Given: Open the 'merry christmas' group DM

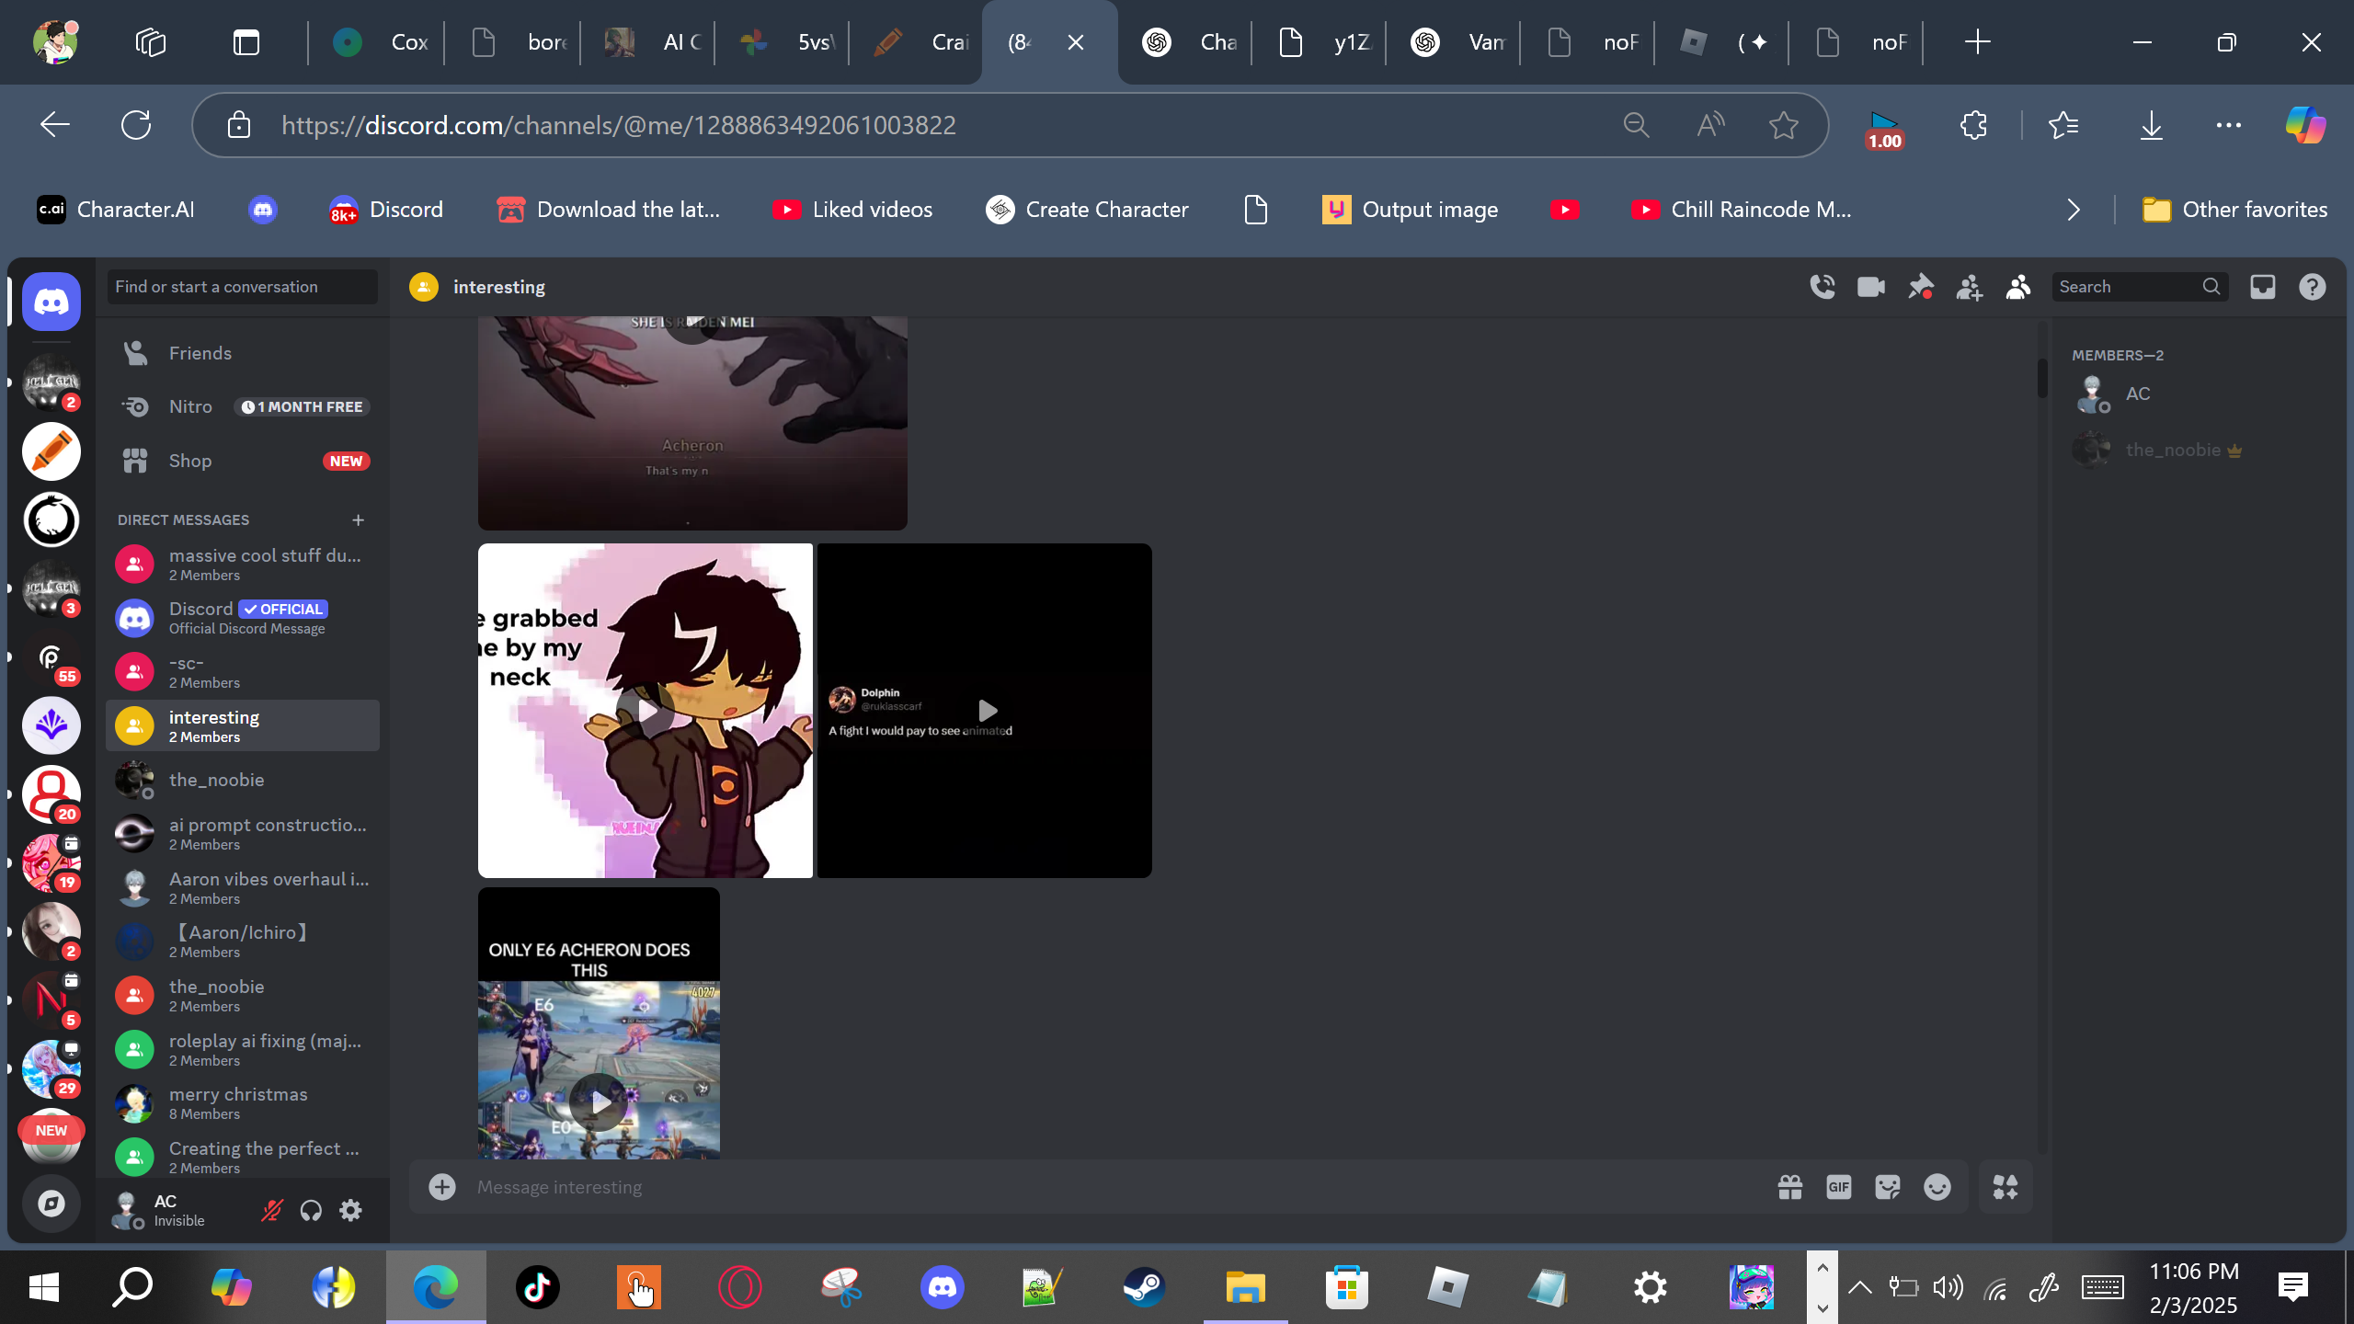Looking at the screenshot, I should pos(243,1103).
